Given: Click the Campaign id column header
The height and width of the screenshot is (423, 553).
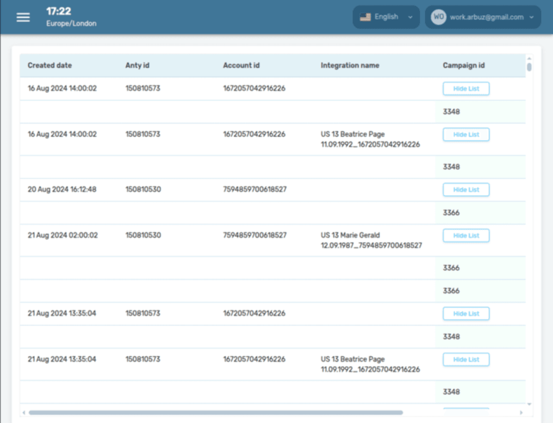Looking at the screenshot, I should click(x=463, y=65).
